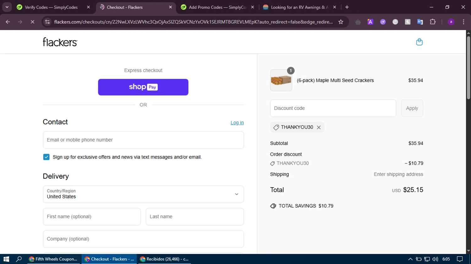
Task: Click the Maple Multi Seed Crackers thumbnail
Action: 281,80
